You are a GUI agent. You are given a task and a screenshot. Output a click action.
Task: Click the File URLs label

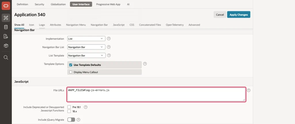[59, 90]
